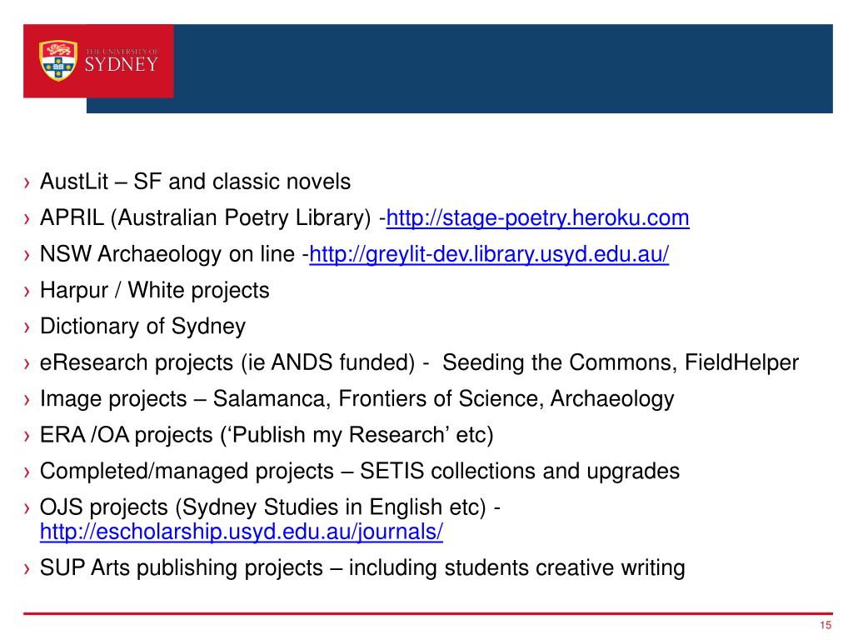Open the greylit-dev.library.usyd.edu.au link
Screen dimensions: 853x640
489,255
